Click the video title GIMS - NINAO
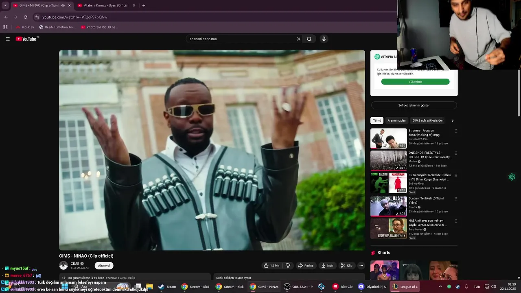 (86, 256)
